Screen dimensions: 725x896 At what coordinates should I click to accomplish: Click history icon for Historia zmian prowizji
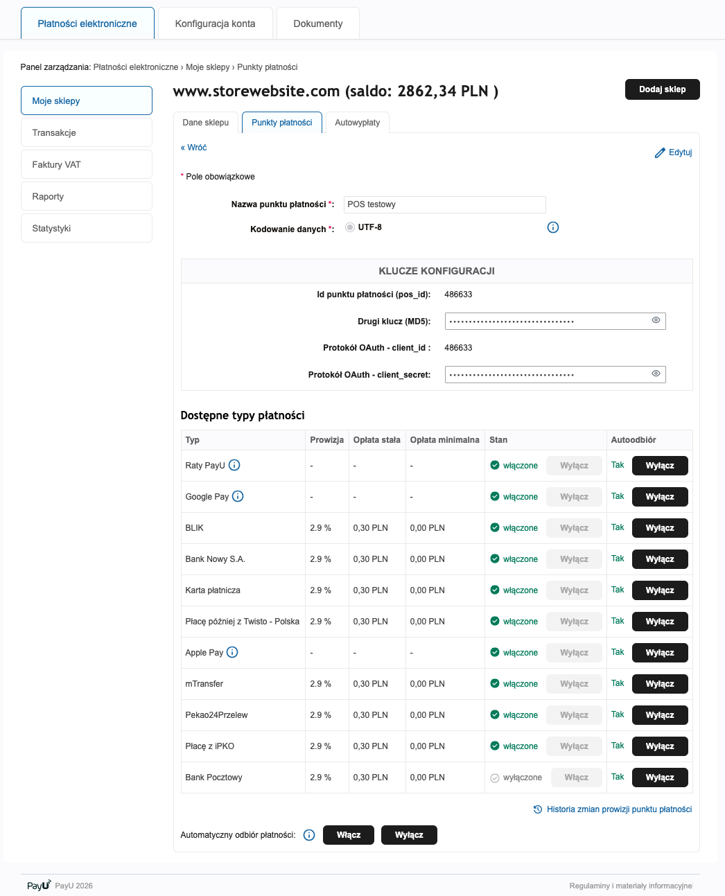[x=538, y=809]
